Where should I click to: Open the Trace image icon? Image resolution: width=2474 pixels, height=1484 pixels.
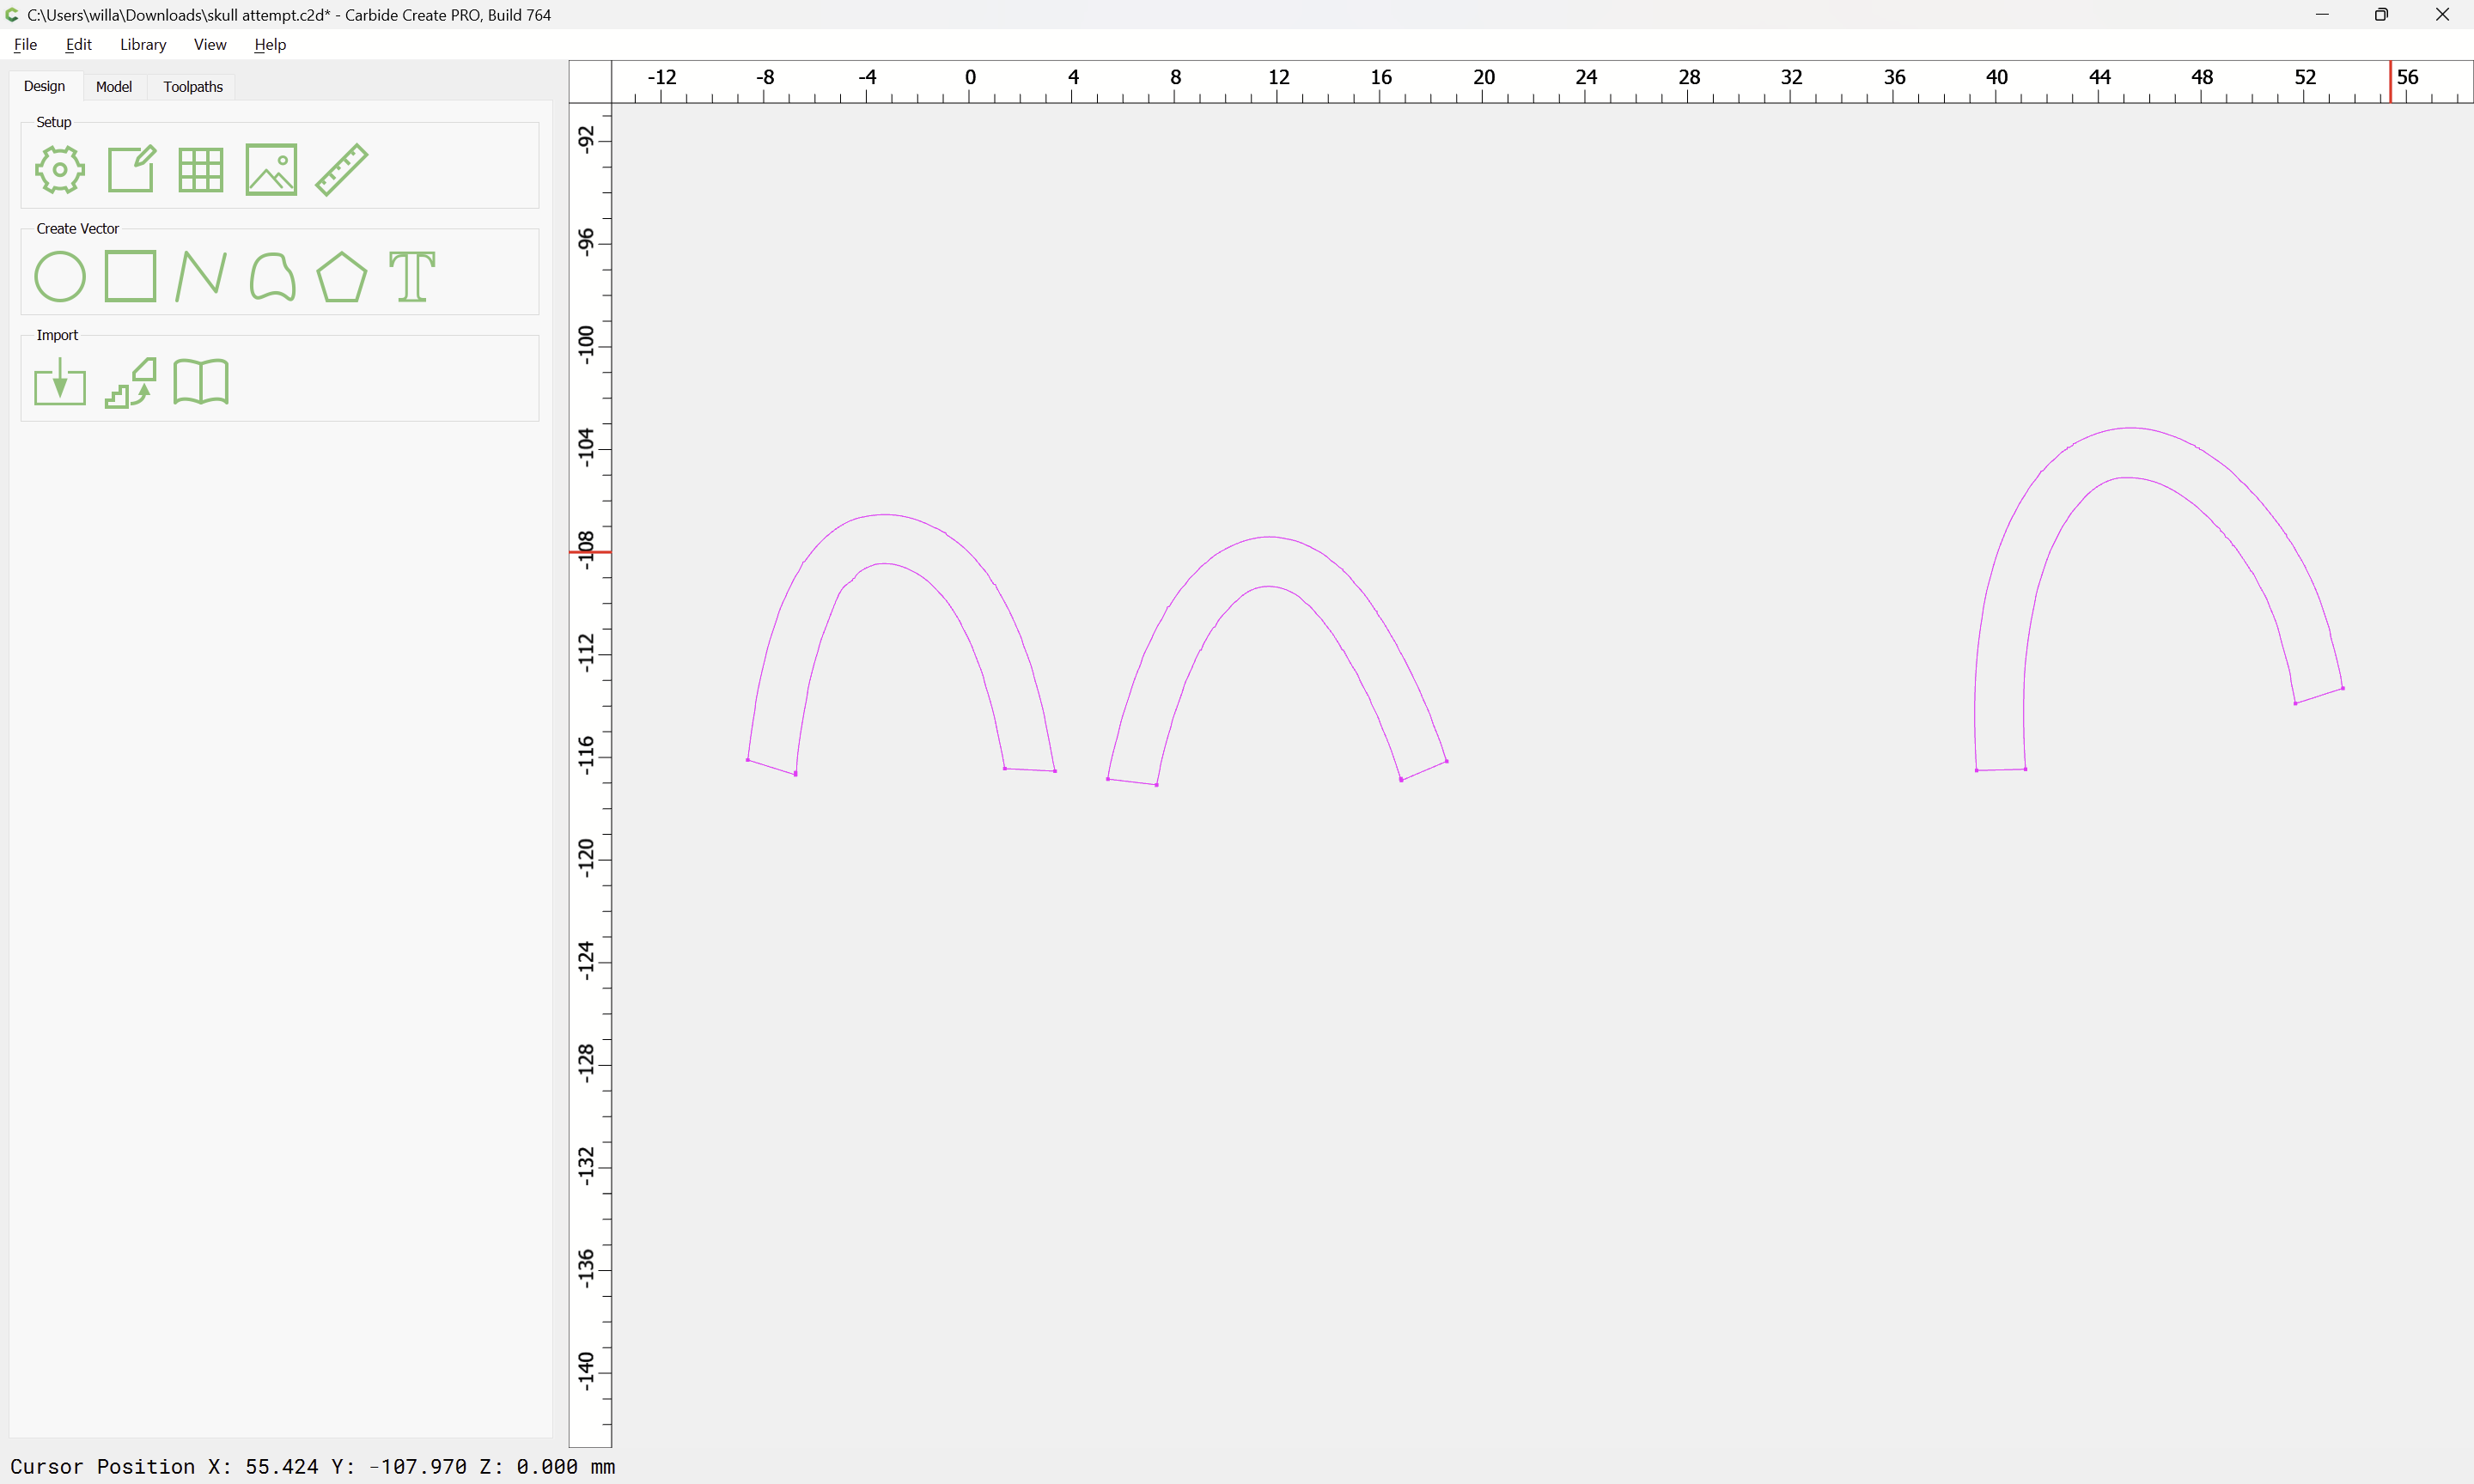tap(131, 382)
